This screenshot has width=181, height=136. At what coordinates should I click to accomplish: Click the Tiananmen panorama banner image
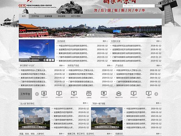point(90,28)
